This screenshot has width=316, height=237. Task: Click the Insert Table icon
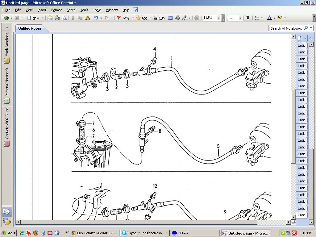click(x=170, y=18)
